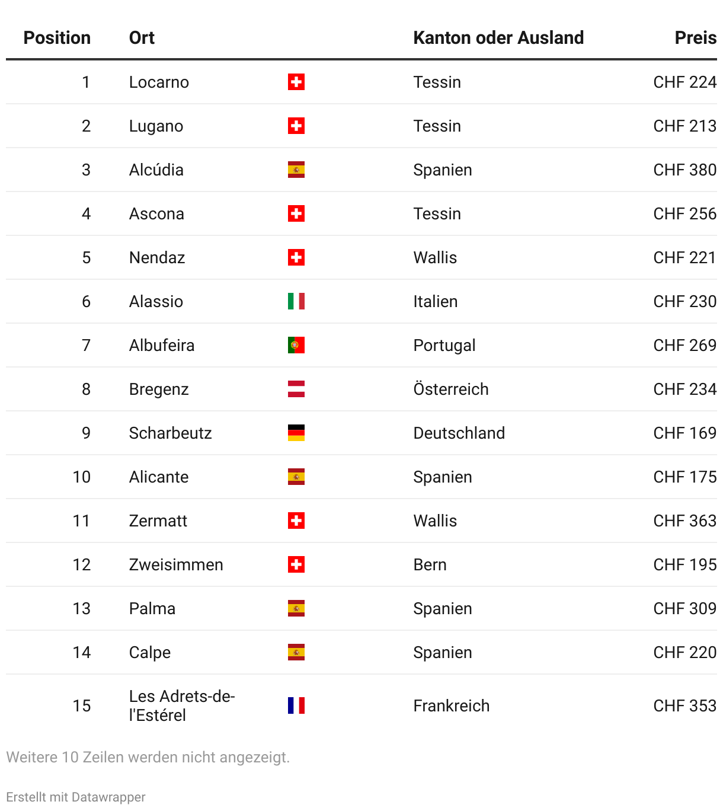This screenshot has height=811, width=723.
Task: Open the Erstellt mit Datawrapper link
Action: click(x=76, y=797)
